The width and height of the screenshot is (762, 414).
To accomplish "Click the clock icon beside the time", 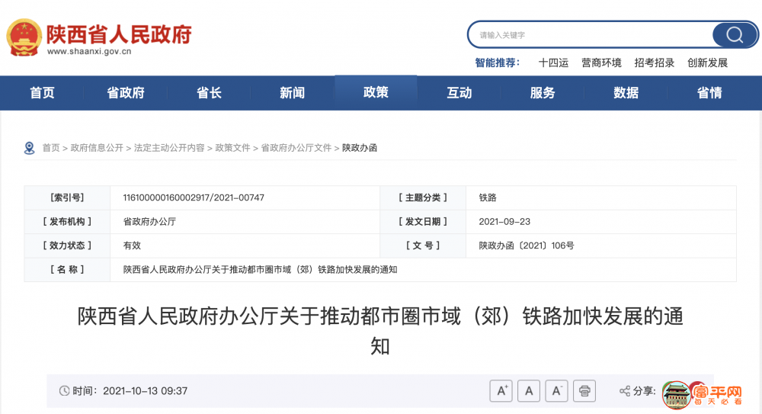I will coord(64,391).
